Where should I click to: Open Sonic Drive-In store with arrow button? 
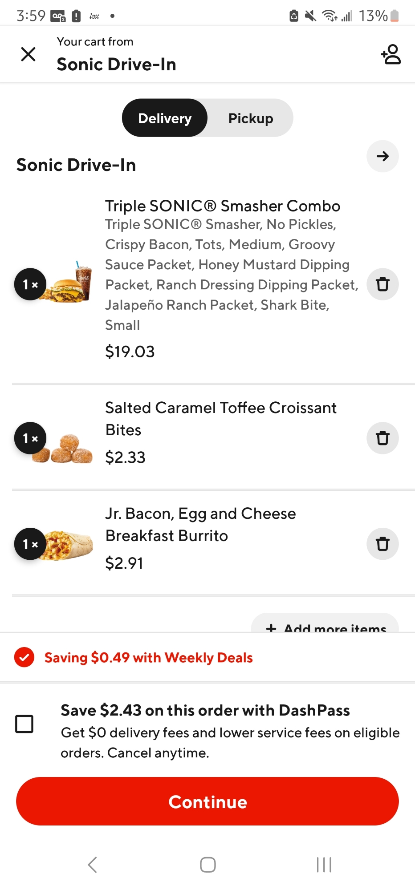point(382,156)
